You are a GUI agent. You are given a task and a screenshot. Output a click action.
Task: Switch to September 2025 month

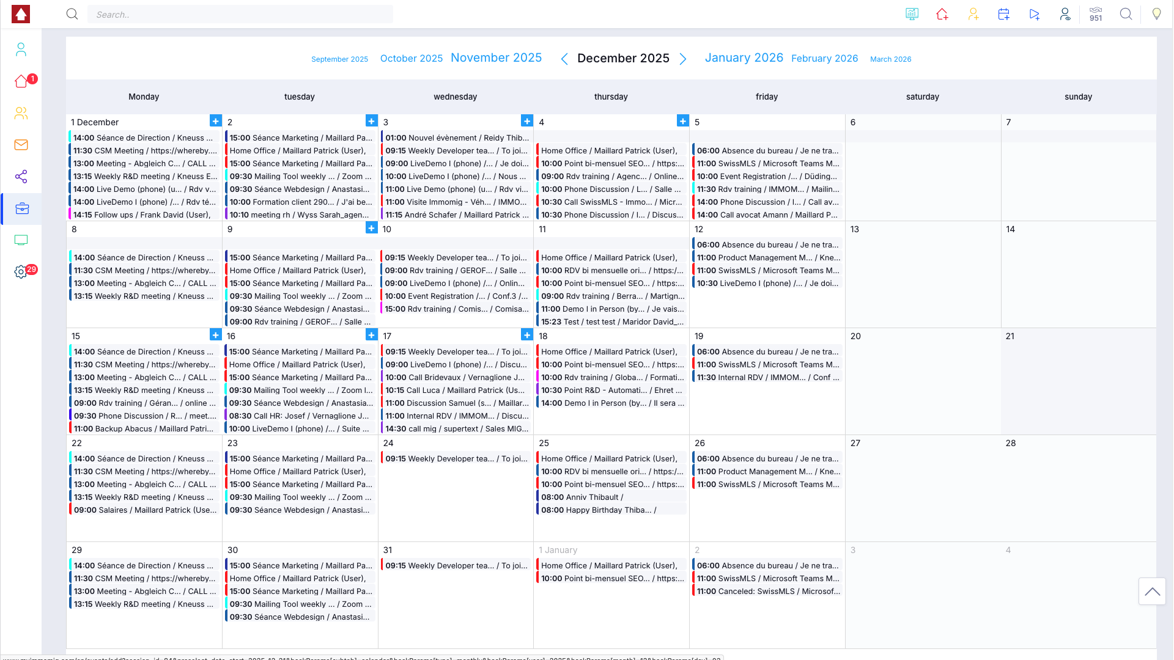(x=339, y=59)
